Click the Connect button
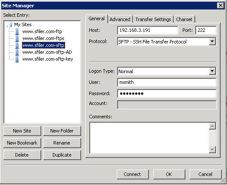 pos(133,174)
